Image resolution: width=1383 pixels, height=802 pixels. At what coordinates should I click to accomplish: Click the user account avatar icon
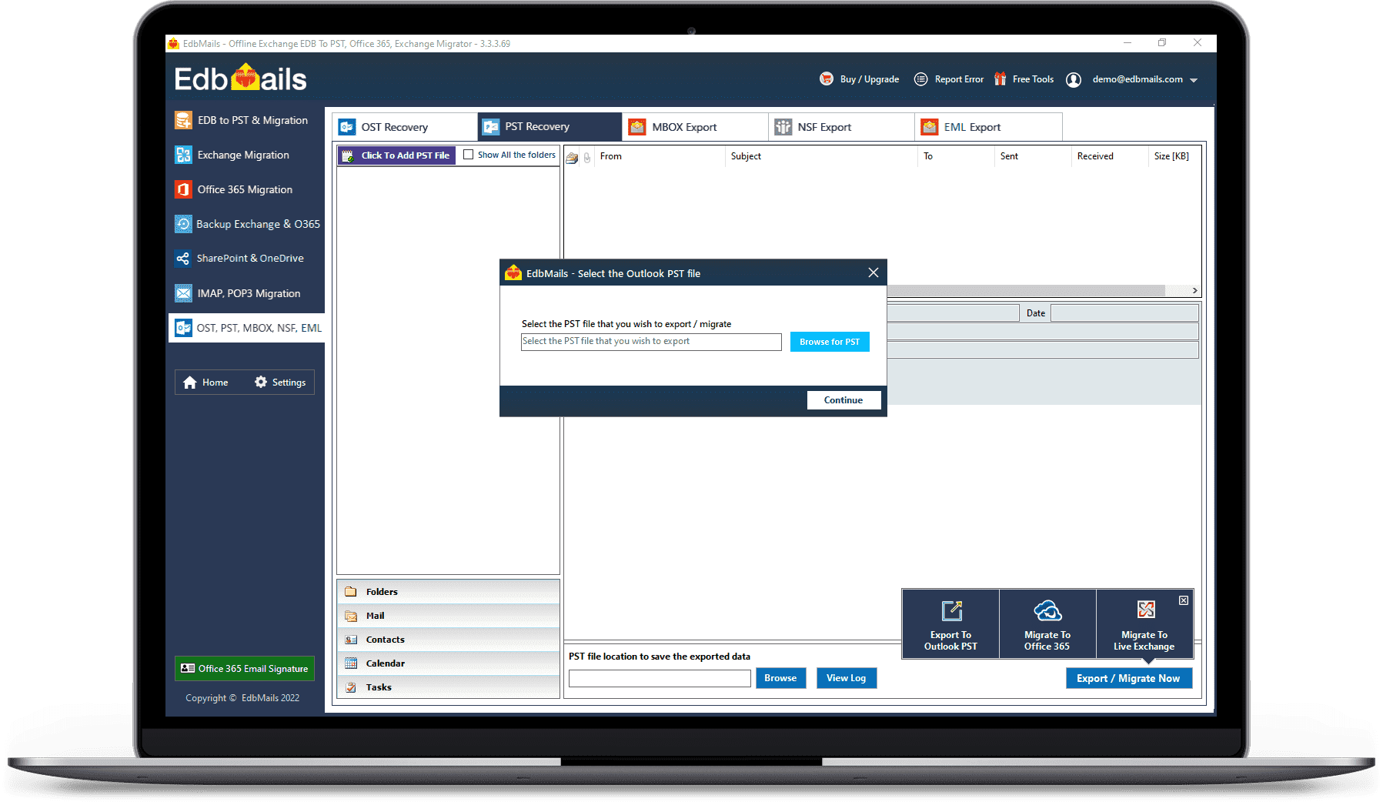1074,79
